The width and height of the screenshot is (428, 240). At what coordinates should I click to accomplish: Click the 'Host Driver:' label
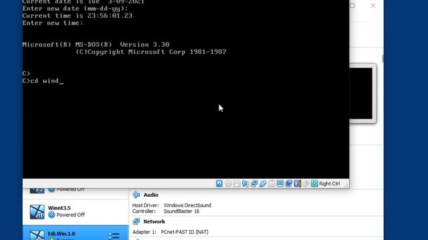click(x=146, y=205)
